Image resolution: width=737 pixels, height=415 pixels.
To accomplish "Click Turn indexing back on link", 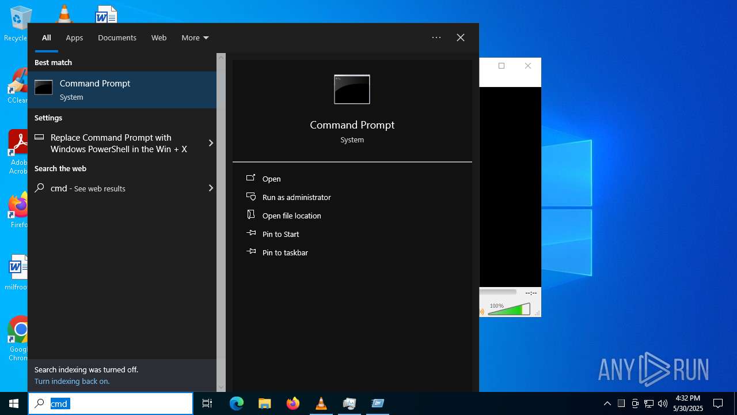I will click(x=72, y=381).
